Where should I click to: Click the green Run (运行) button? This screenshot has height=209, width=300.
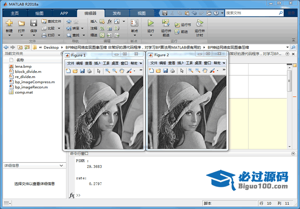(x=151, y=23)
